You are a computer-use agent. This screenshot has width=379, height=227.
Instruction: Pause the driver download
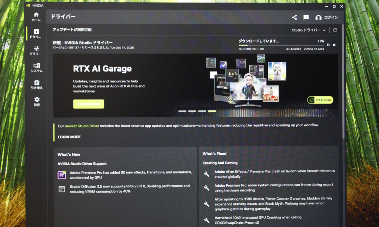pos(328,45)
